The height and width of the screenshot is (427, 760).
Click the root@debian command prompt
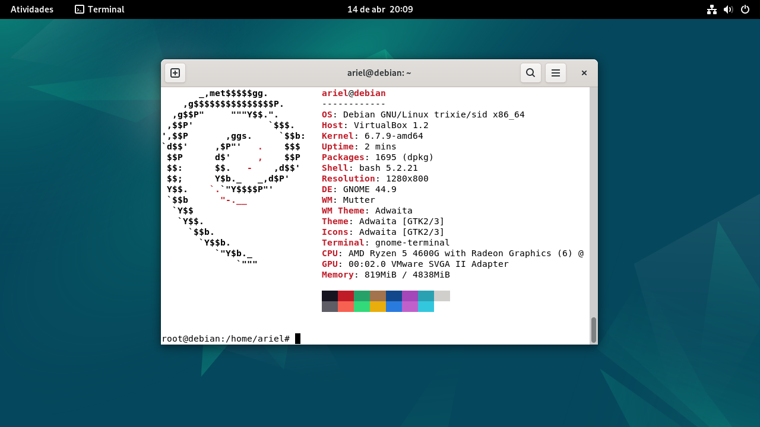(x=226, y=339)
